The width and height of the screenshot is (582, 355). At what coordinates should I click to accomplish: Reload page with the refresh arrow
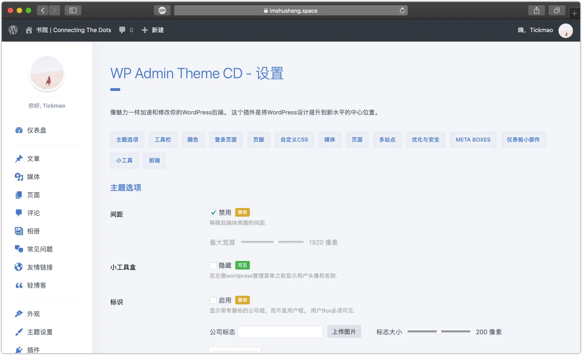[402, 10]
